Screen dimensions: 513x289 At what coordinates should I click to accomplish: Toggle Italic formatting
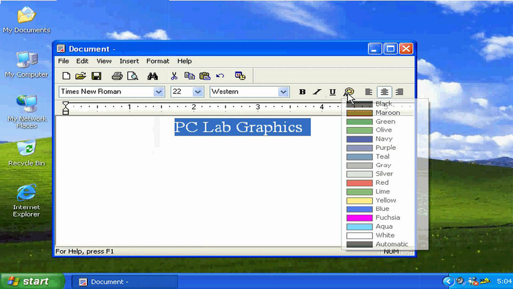coord(317,92)
